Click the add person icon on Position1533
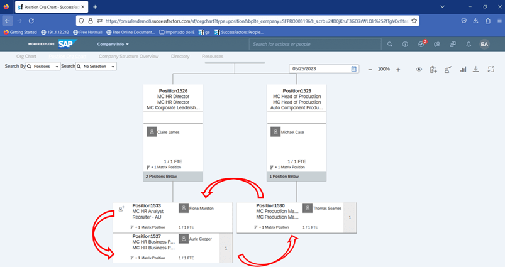 coord(121,209)
